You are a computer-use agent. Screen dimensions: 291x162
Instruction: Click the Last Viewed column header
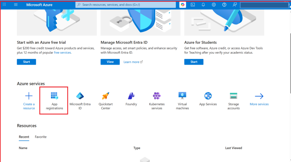click(x=234, y=148)
